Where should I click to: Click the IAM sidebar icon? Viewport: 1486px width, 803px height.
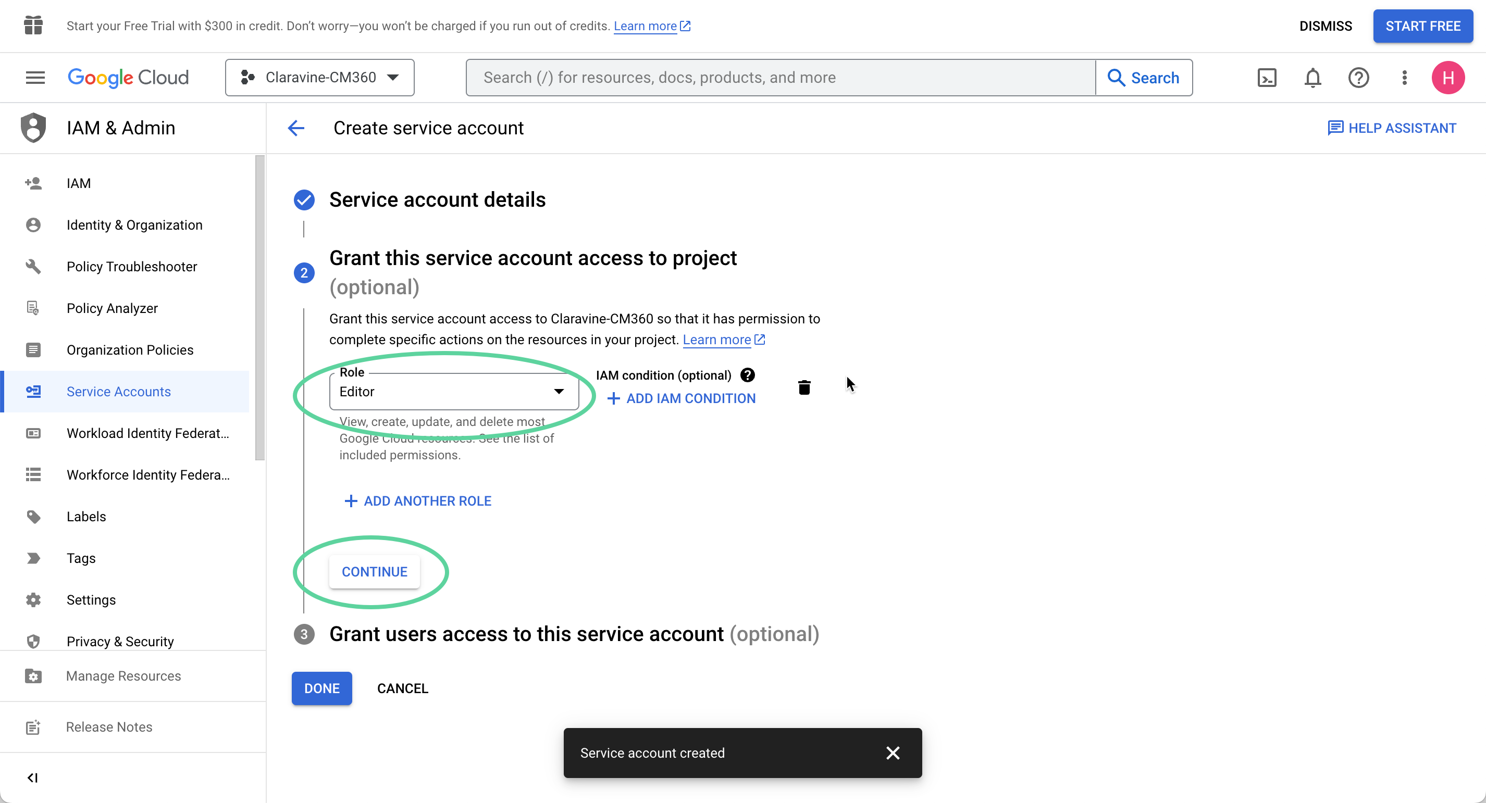point(33,183)
